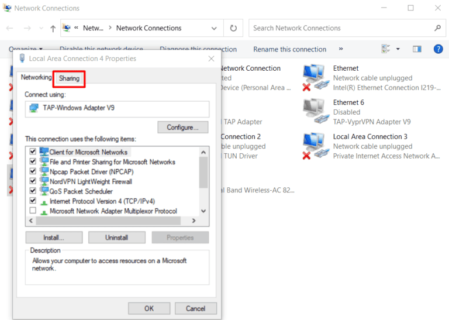Cancel the properties dialog

coord(196,308)
